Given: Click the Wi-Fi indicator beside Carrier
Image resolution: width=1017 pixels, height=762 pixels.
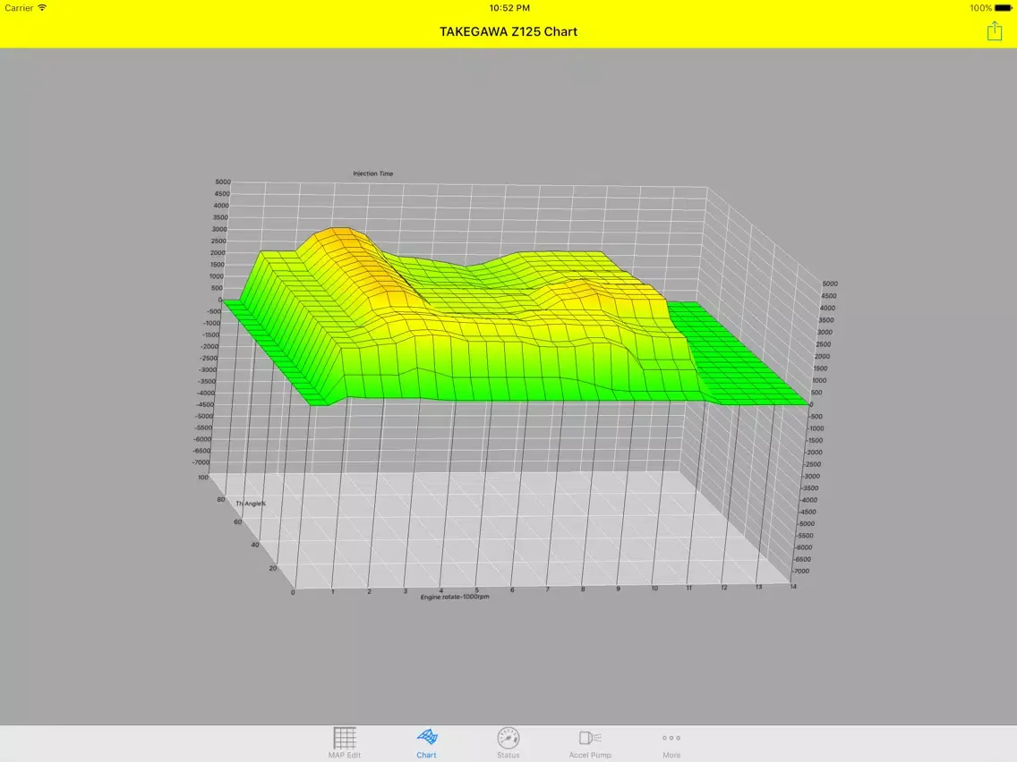Looking at the screenshot, I should pyautogui.click(x=42, y=8).
